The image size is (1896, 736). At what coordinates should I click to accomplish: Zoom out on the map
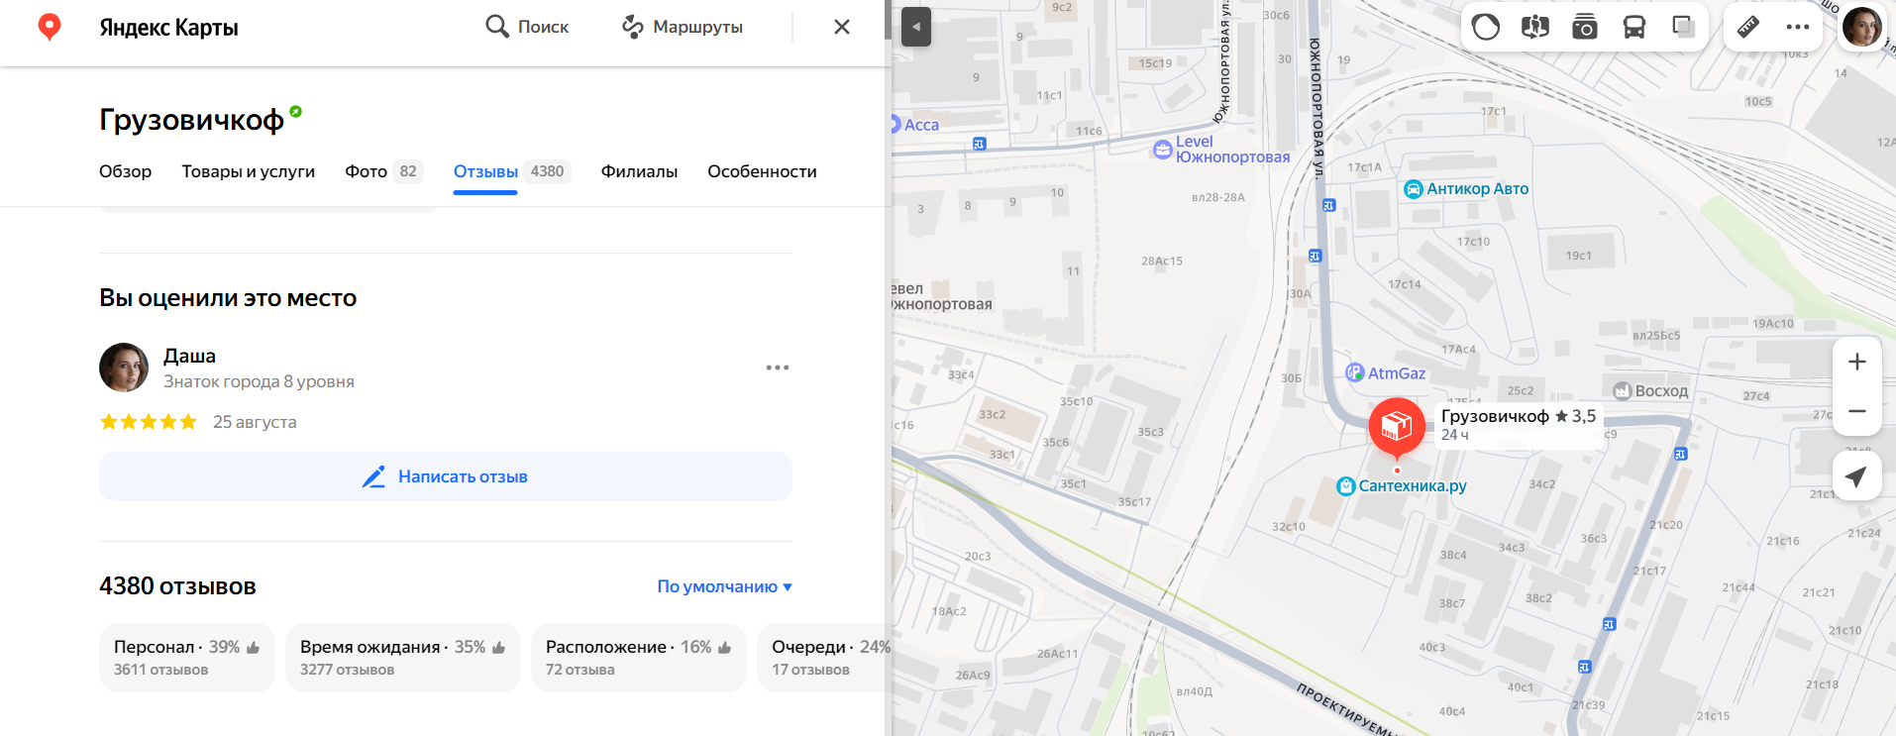pyautogui.click(x=1857, y=411)
